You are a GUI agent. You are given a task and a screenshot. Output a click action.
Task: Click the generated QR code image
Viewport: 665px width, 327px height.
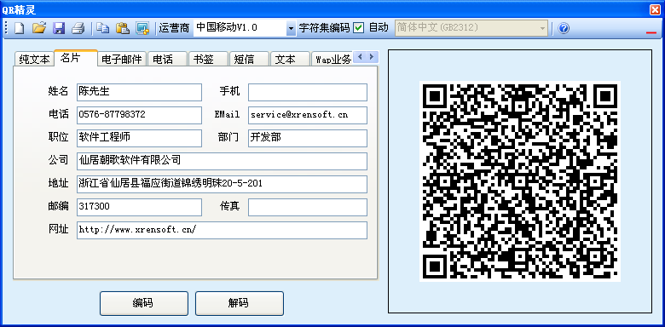tap(520, 181)
